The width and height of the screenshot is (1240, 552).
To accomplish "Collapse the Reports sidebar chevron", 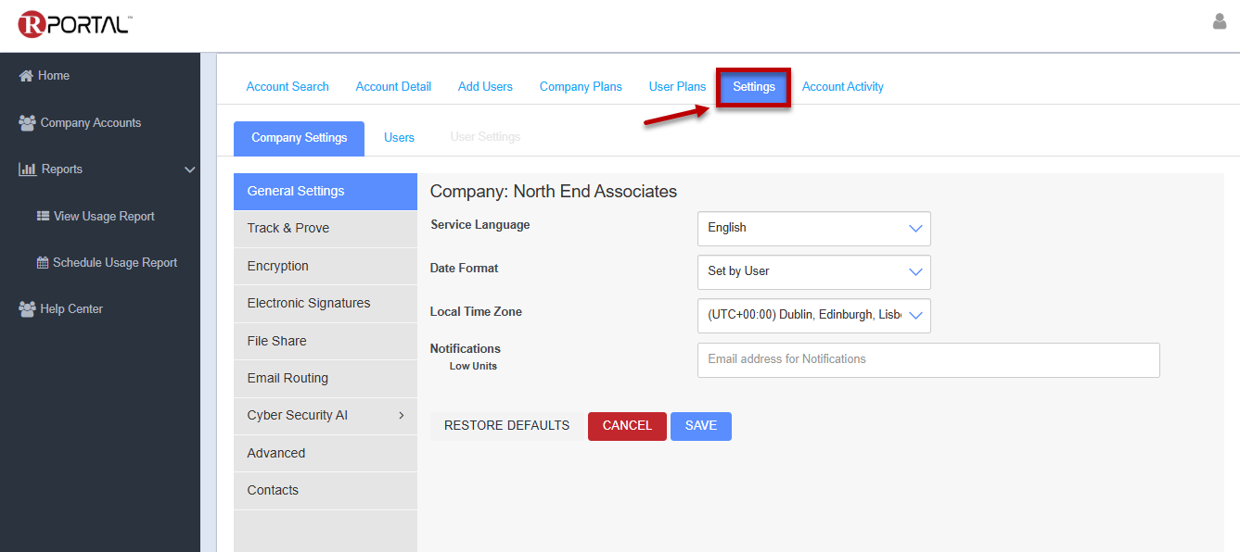I will pos(190,169).
